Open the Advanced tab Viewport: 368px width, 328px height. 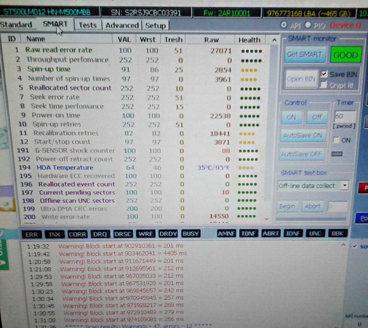(121, 25)
